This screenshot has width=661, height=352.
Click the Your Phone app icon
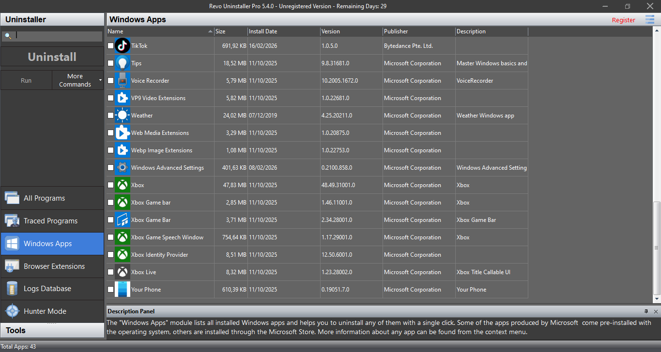(123, 290)
